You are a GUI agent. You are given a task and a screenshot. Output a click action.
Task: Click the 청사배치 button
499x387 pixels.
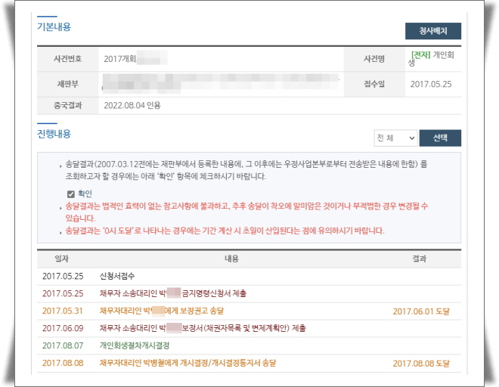pyautogui.click(x=432, y=31)
